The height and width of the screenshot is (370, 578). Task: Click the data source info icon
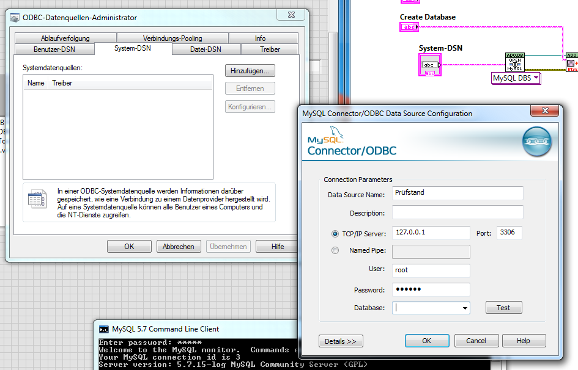37,199
